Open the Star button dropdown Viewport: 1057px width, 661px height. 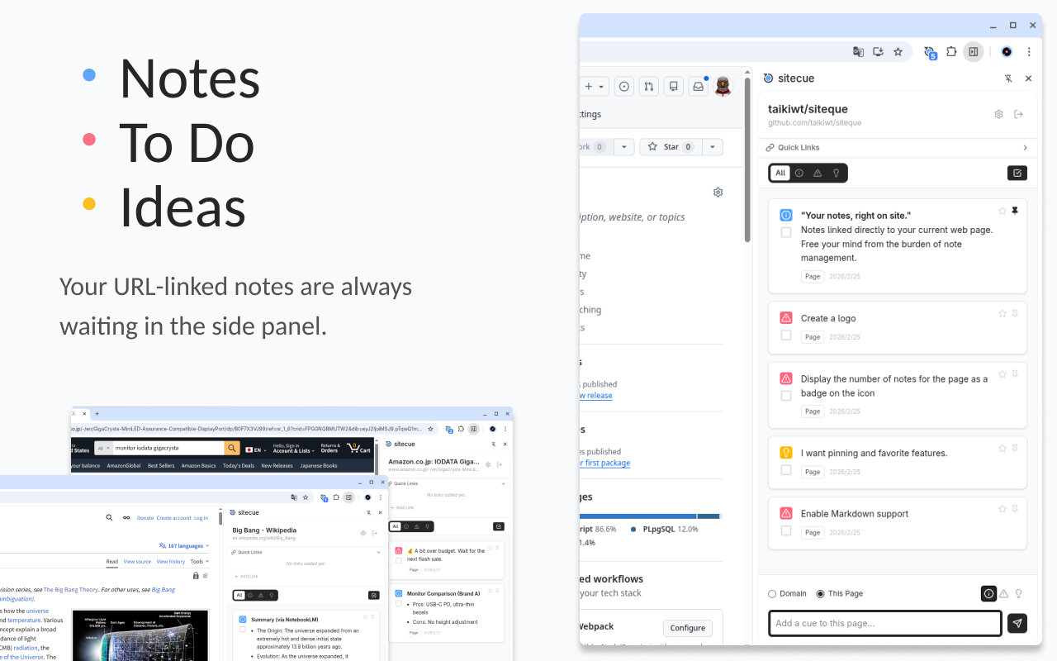712,146
